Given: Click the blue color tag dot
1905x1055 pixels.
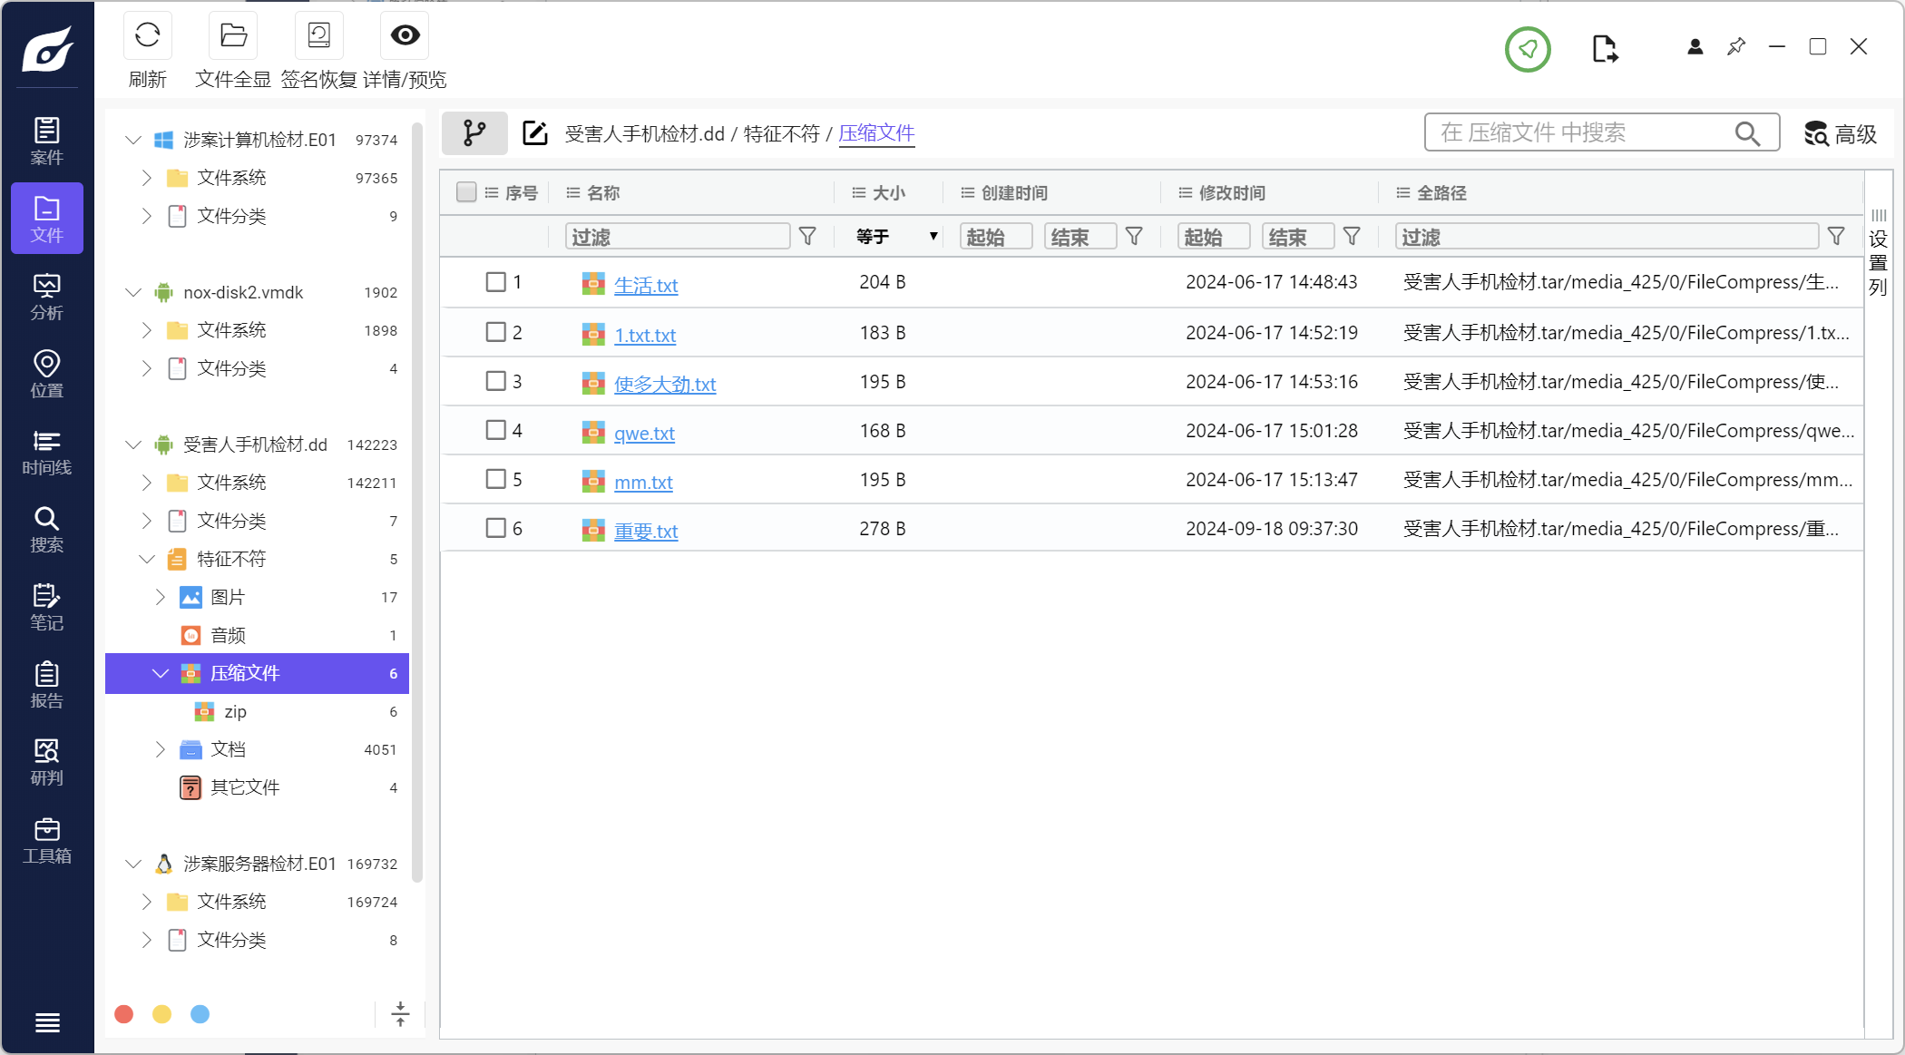Looking at the screenshot, I should pyautogui.click(x=200, y=1014).
